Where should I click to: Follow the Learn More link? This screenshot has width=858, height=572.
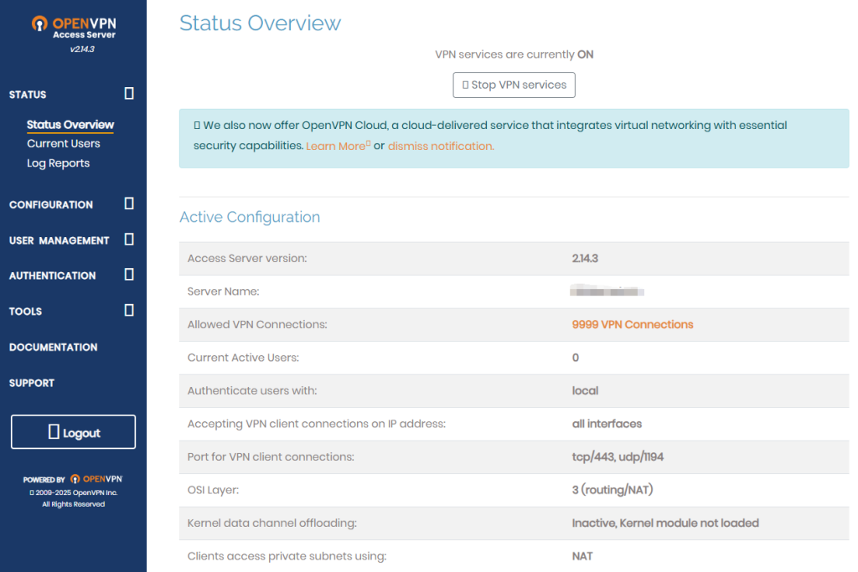[x=335, y=146]
